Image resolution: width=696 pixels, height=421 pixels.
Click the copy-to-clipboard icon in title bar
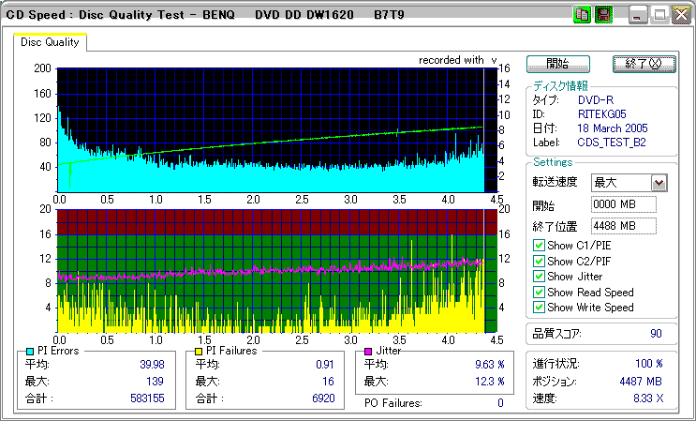(x=581, y=15)
